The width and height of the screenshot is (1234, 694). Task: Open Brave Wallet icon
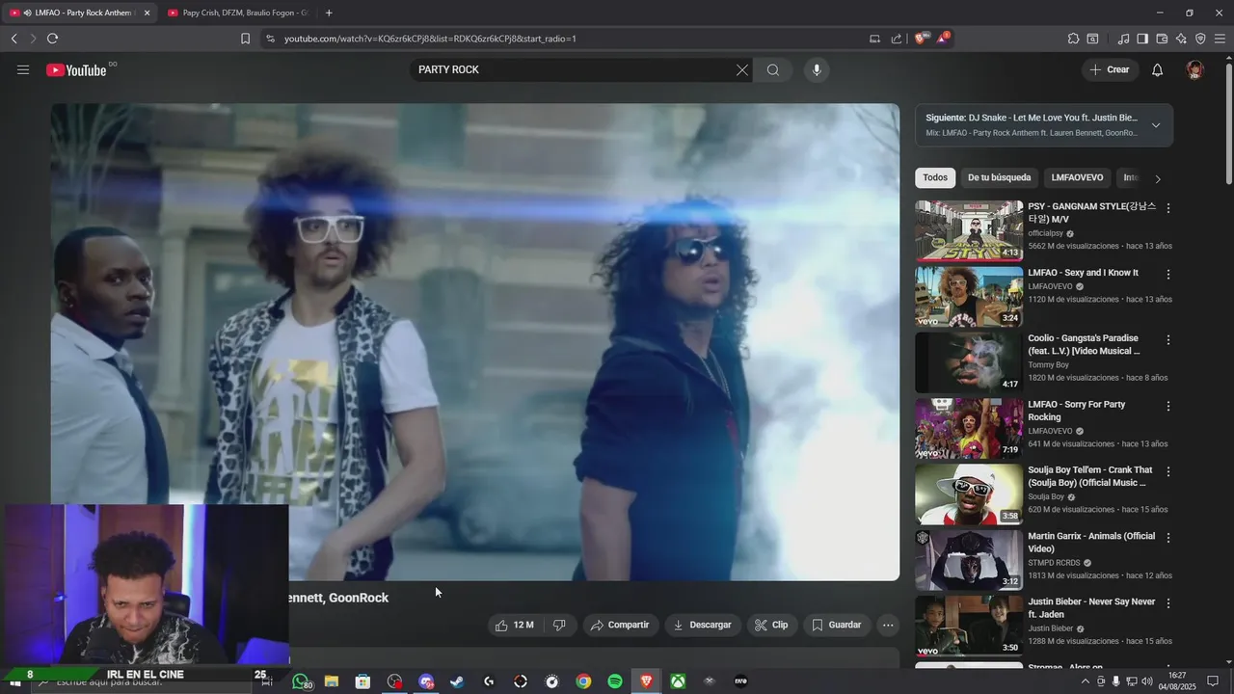pyautogui.click(x=1162, y=39)
